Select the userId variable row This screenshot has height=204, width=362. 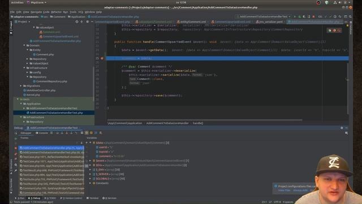[x=104, y=147]
